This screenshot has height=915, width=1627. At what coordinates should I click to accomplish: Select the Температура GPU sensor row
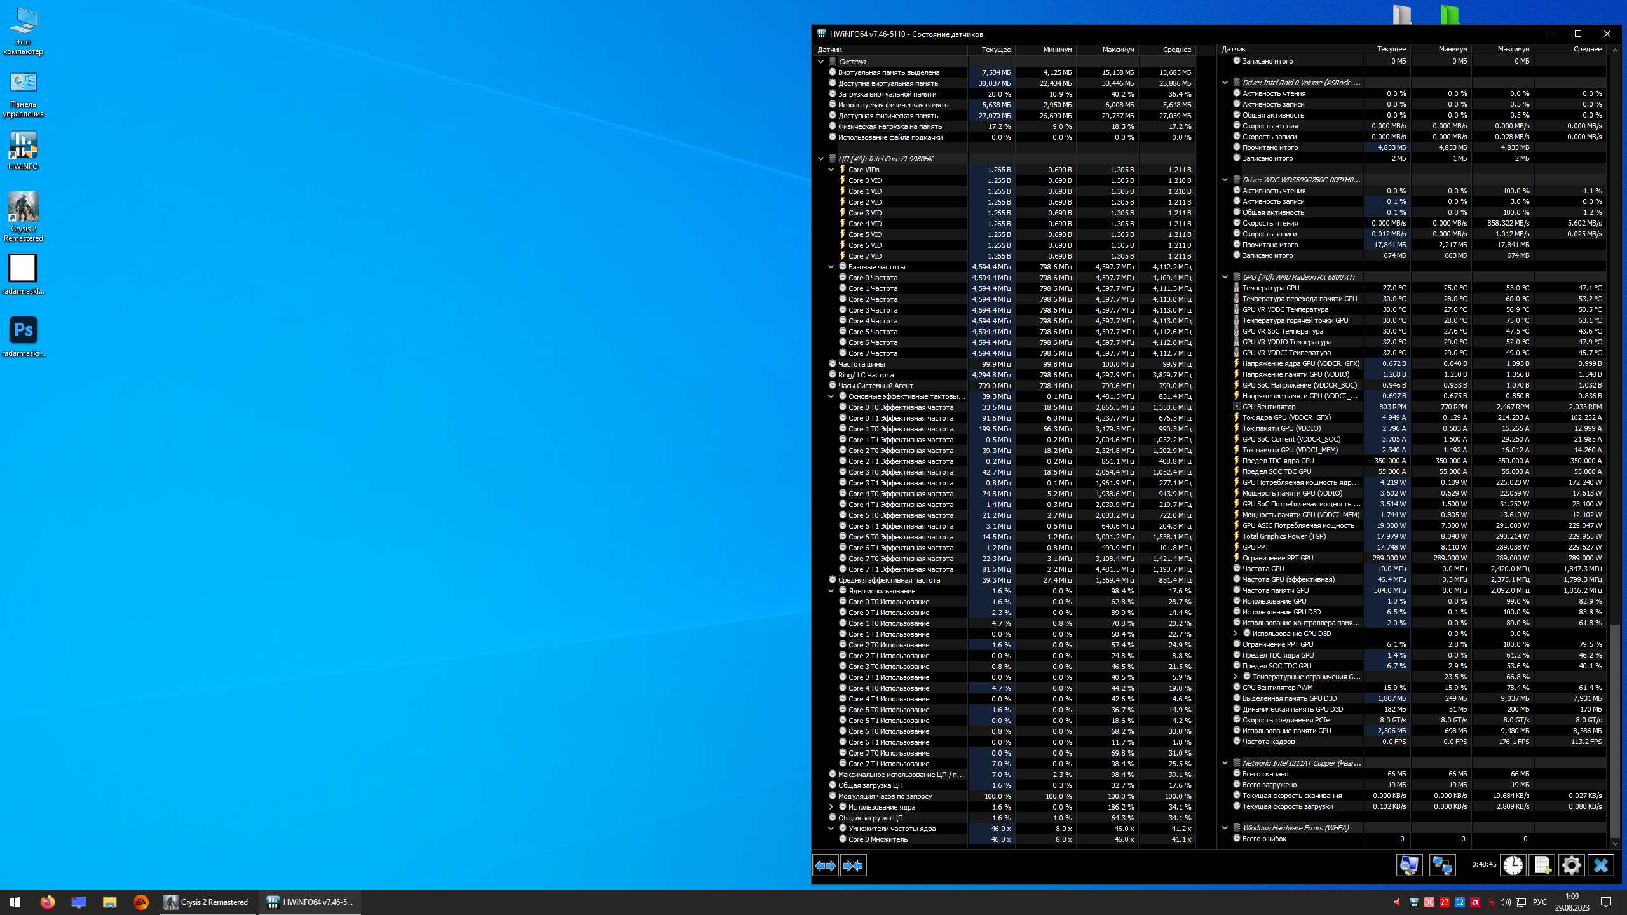[1271, 288]
